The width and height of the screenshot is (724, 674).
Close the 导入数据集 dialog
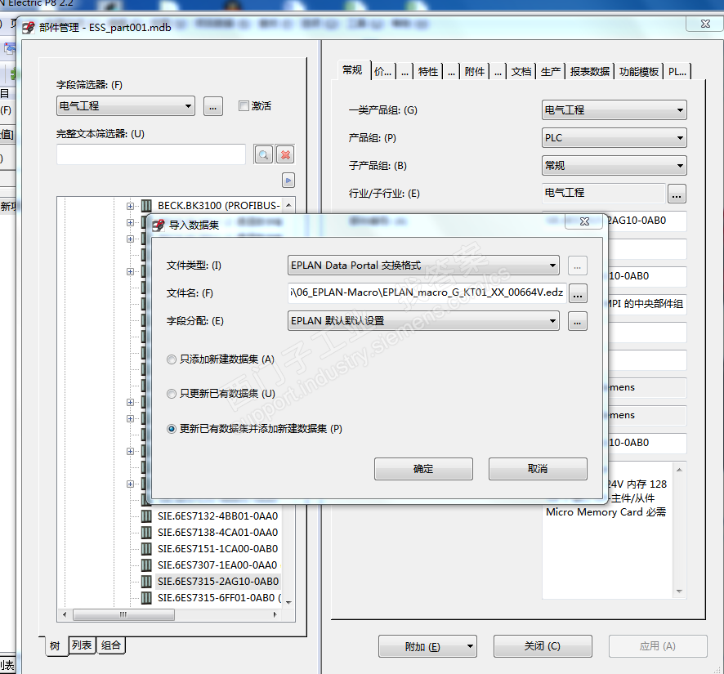coord(584,221)
